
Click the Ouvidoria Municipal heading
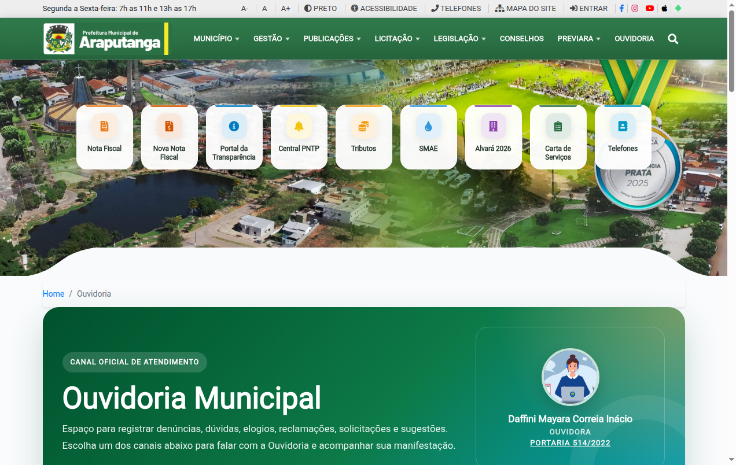tap(192, 398)
